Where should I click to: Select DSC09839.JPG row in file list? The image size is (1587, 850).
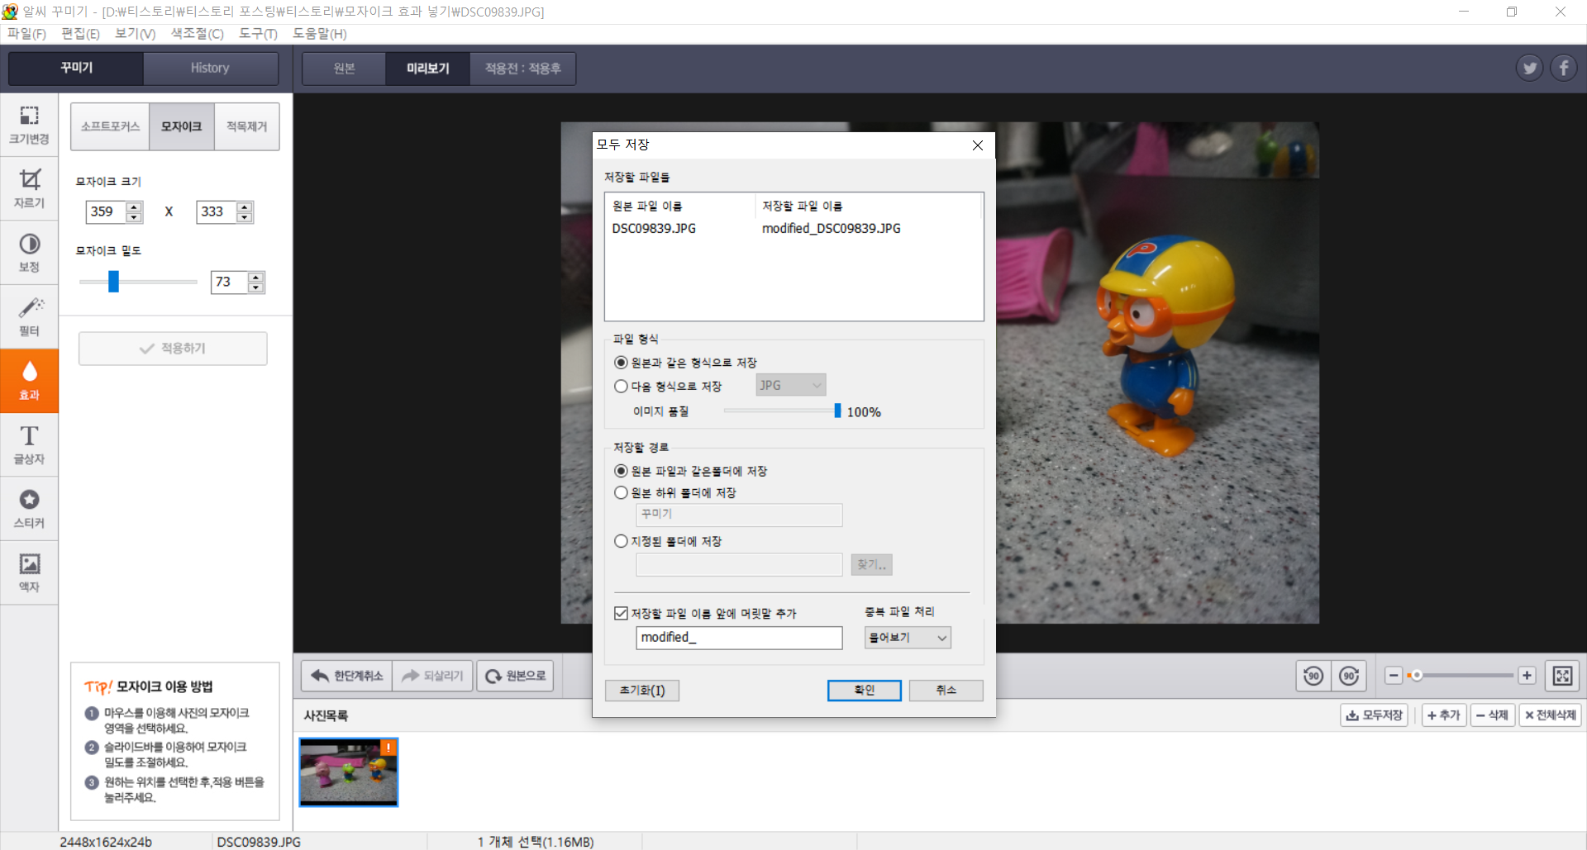click(x=793, y=229)
